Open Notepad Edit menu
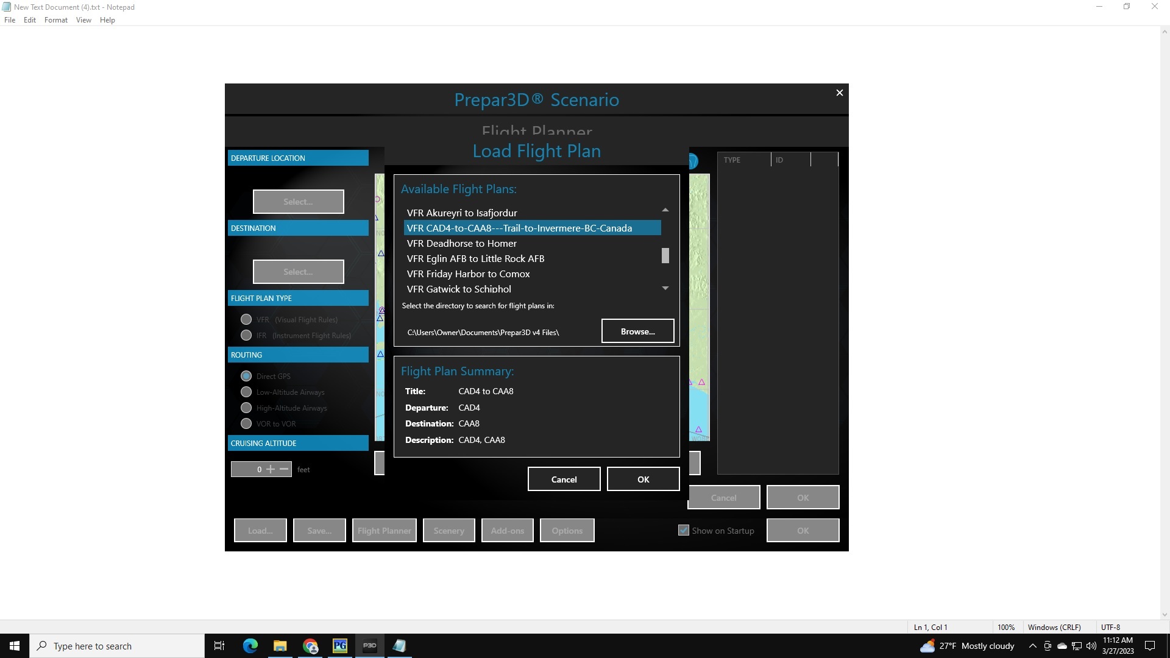The width and height of the screenshot is (1170, 658). pyautogui.click(x=30, y=20)
